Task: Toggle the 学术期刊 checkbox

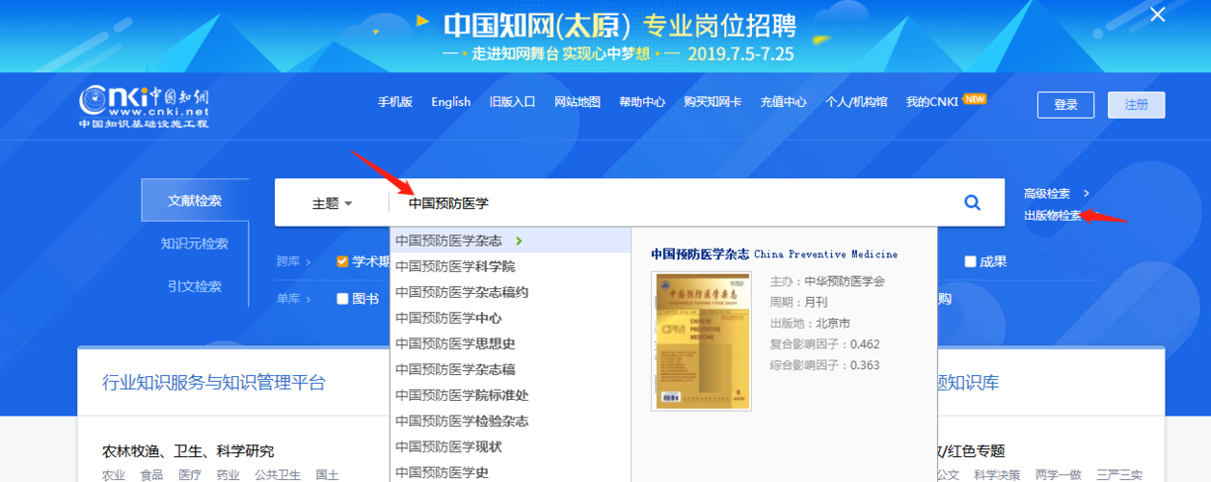Action: pos(342,262)
